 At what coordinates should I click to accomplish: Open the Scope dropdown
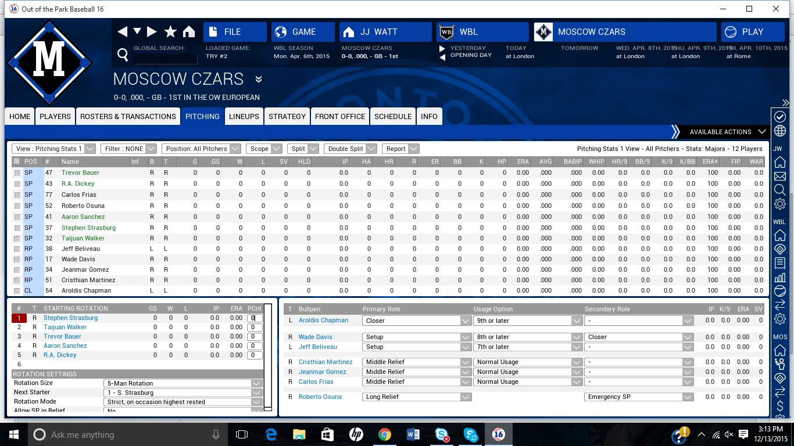tap(264, 149)
